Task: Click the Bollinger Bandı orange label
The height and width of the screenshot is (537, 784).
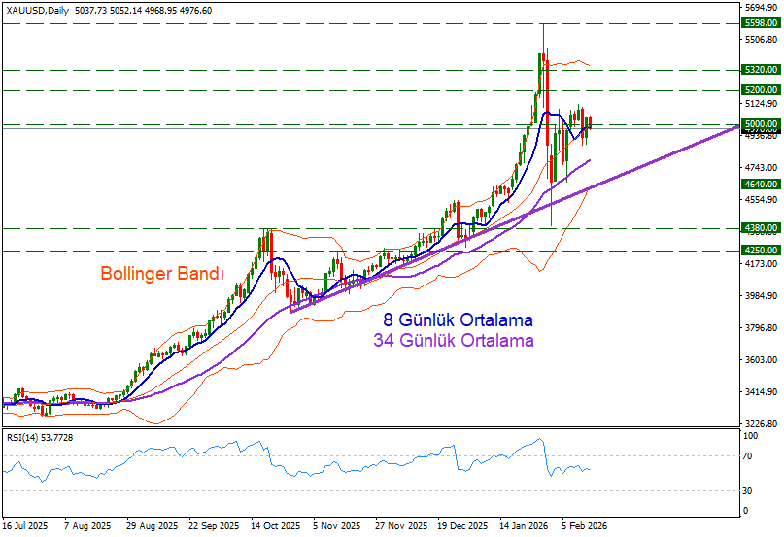Action: (162, 275)
